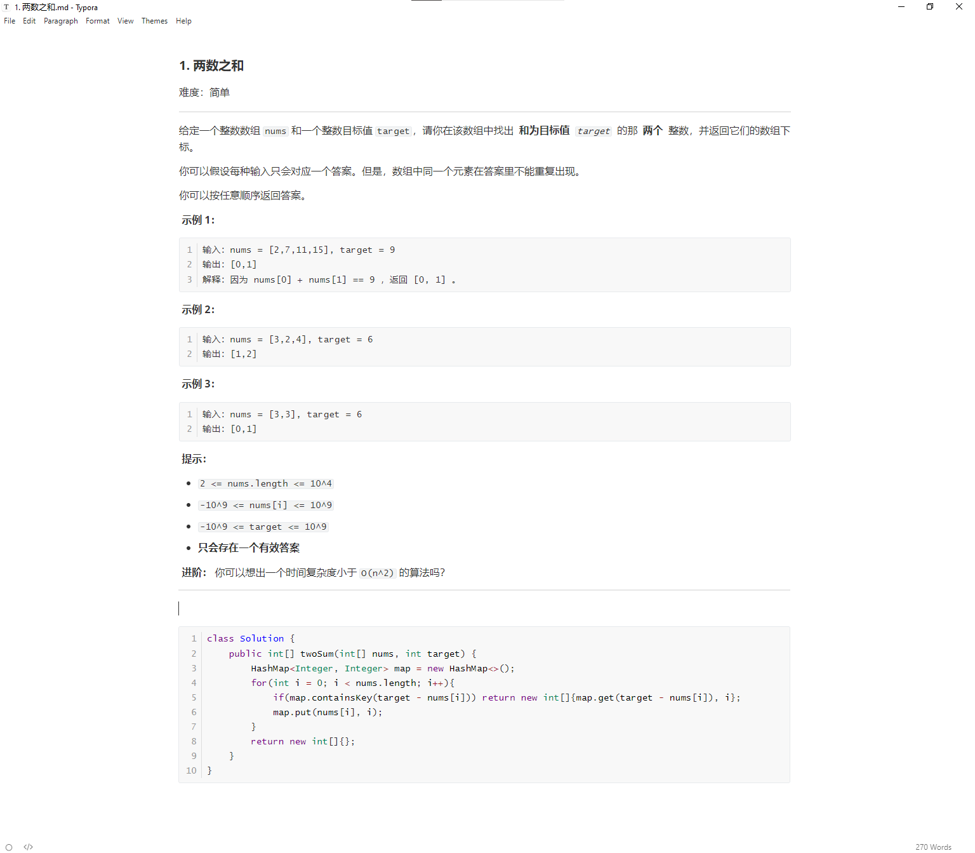This screenshot has width=975, height=853.
Task: Place cursor in the 两数之和 heading
Action: click(218, 66)
